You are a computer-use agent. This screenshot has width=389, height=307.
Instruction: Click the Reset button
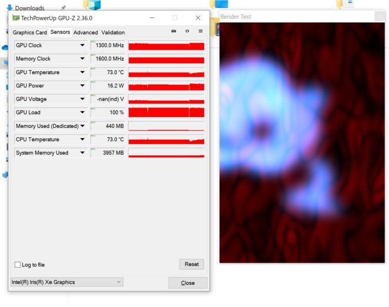pyautogui.click(x=191, y=264)
